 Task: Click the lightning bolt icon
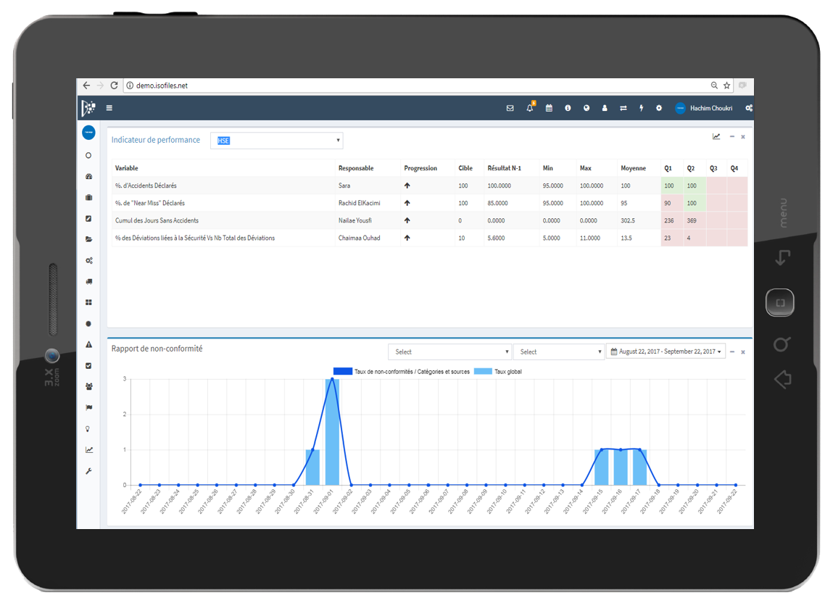click(x=642, y=108)
